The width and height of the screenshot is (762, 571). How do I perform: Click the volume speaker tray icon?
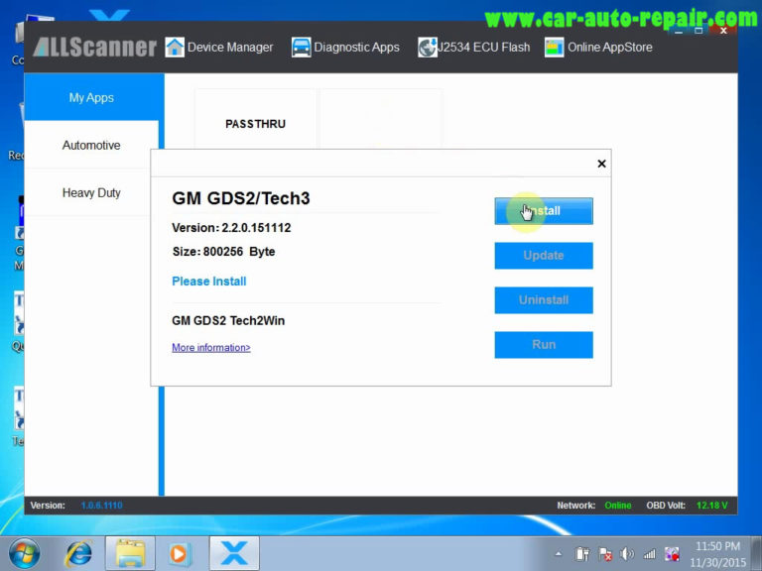pos(627,553)
